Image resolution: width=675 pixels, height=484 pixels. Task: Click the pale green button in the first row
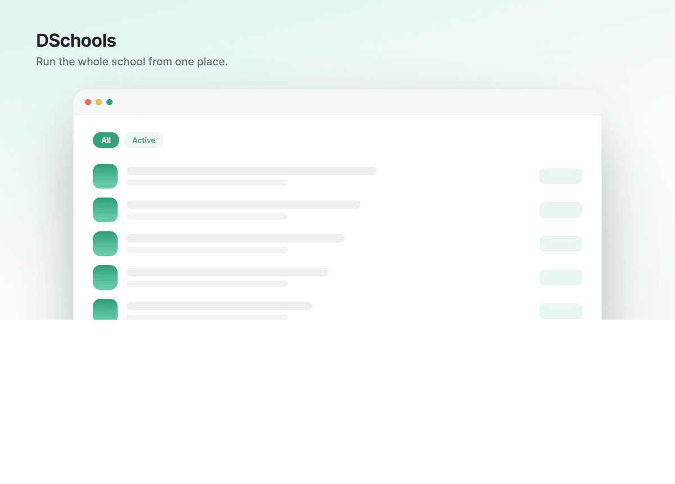click(561, 176)
